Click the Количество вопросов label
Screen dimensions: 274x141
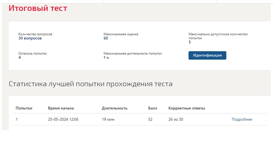[35, 34]
